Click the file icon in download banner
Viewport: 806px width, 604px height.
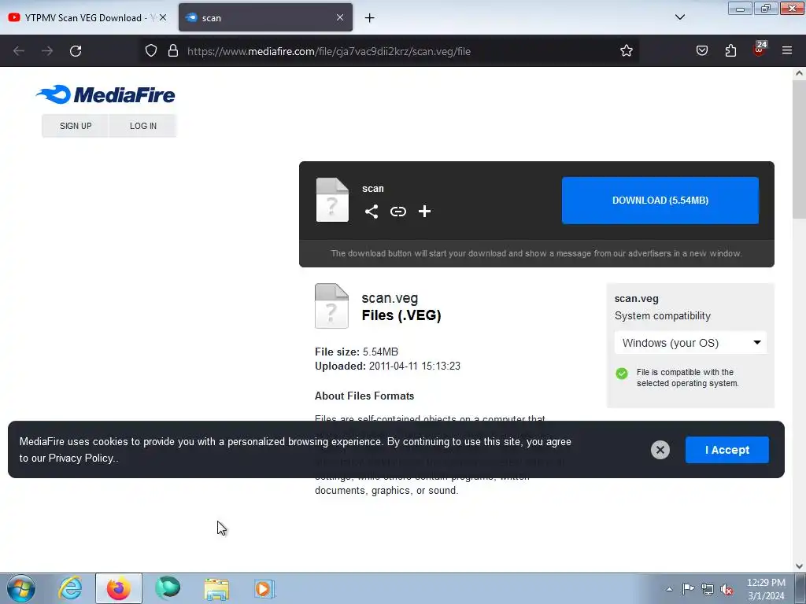(x=332, y=200)
